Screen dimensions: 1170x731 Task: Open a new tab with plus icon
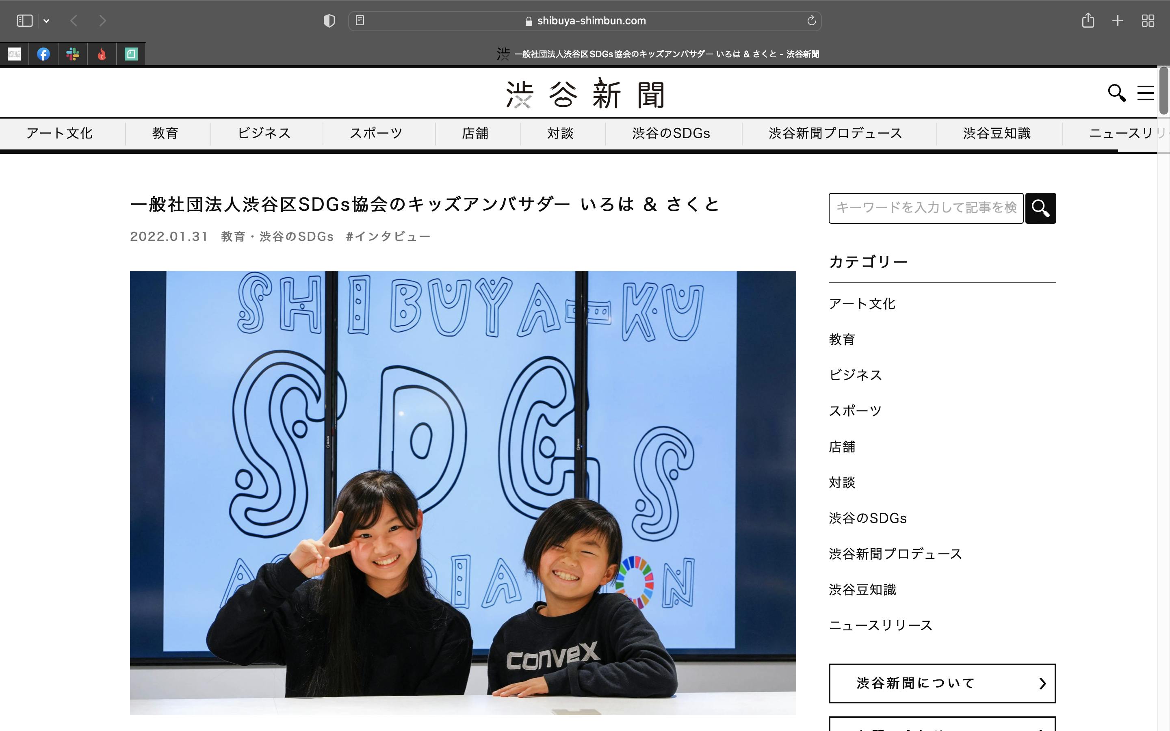[x=1117, y=21]
